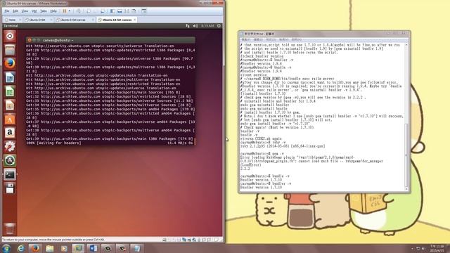
Task: Open the VMware Help menu
Action: (53, 11)
